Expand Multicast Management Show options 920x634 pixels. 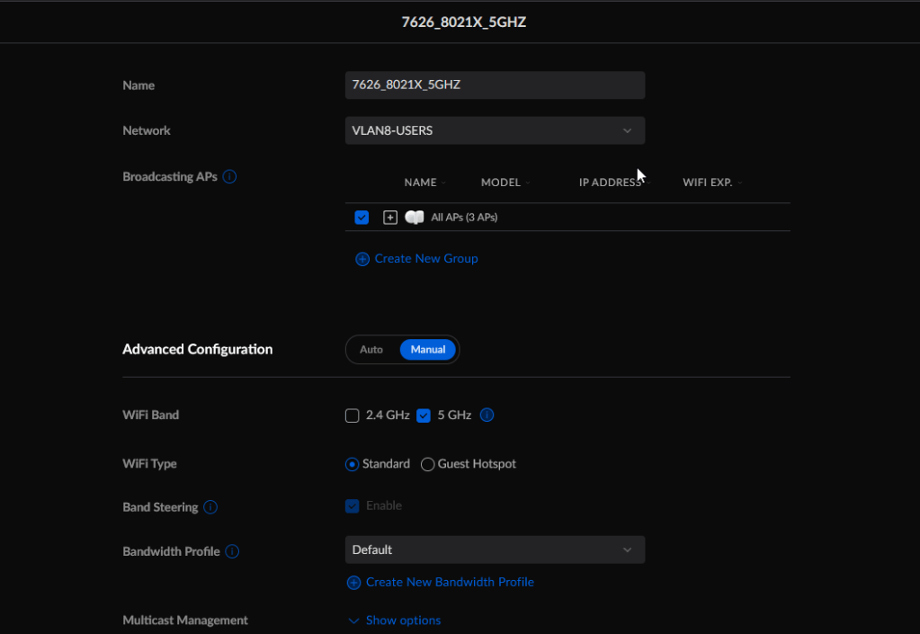(394, 621)
